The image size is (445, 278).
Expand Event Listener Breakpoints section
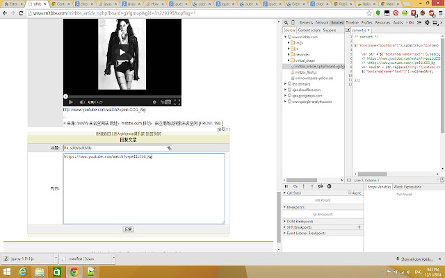click(x=284, y=234)
